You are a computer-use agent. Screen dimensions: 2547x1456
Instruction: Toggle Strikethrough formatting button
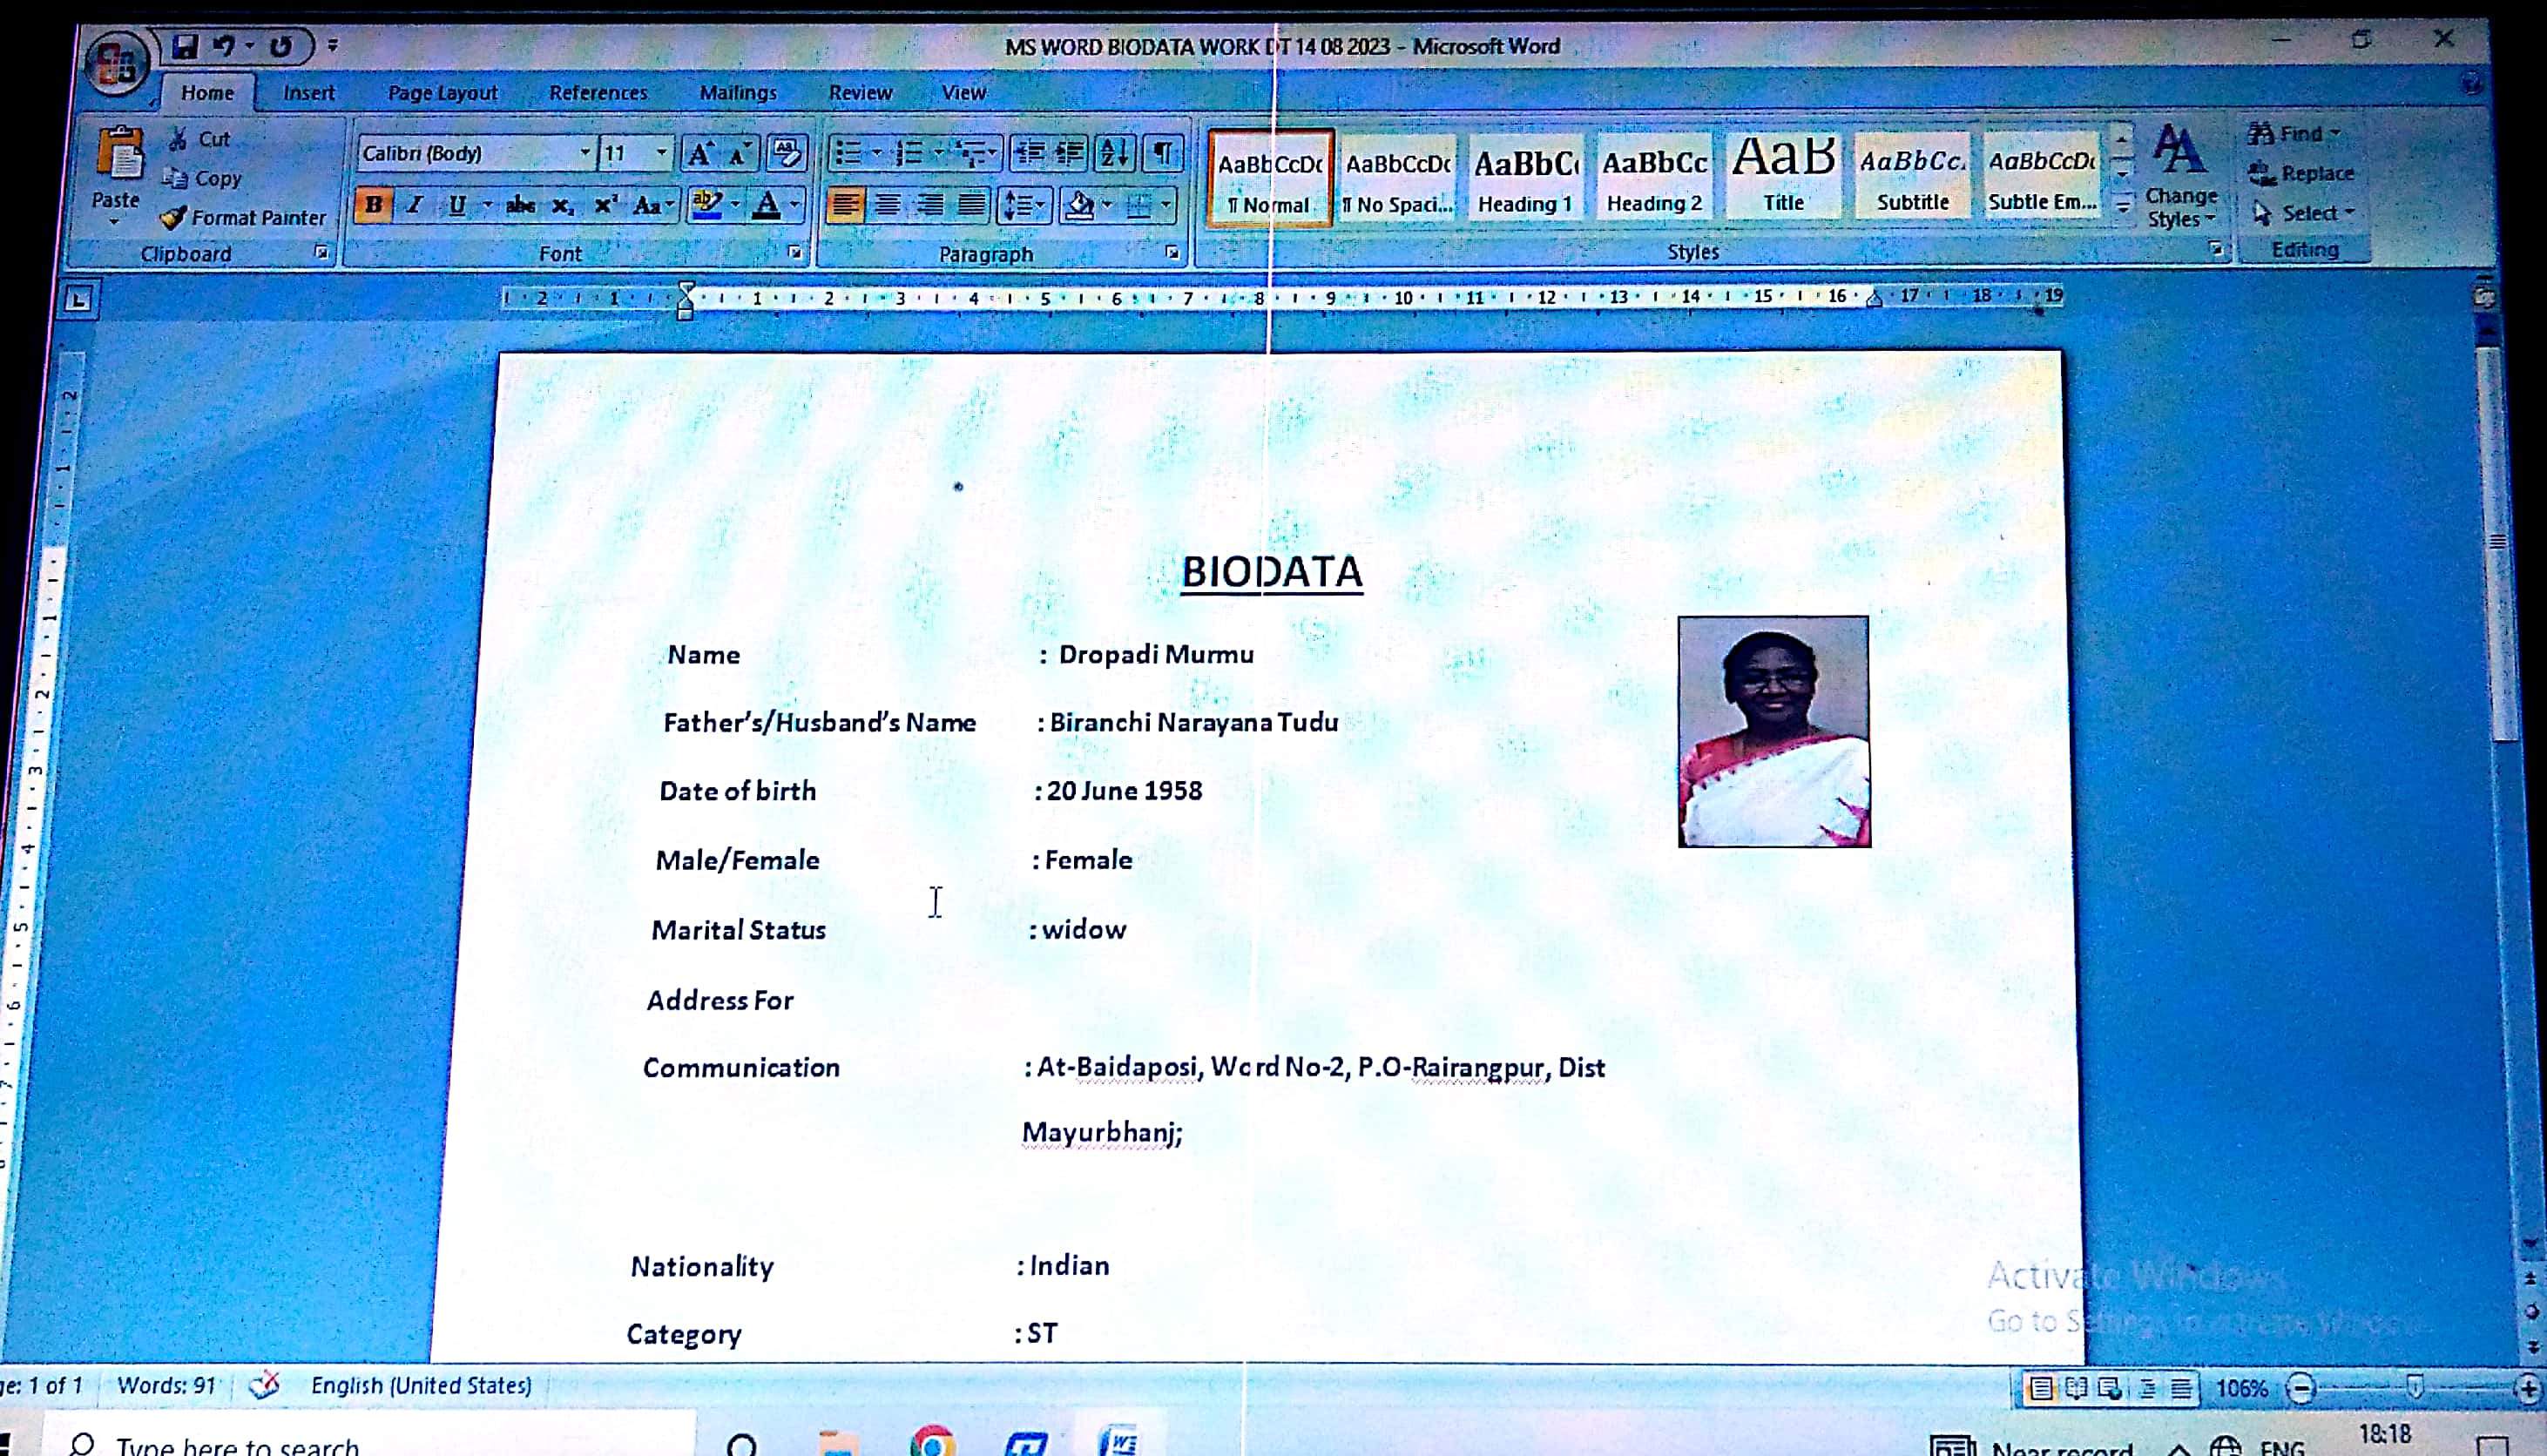click(x=520, y=205)
